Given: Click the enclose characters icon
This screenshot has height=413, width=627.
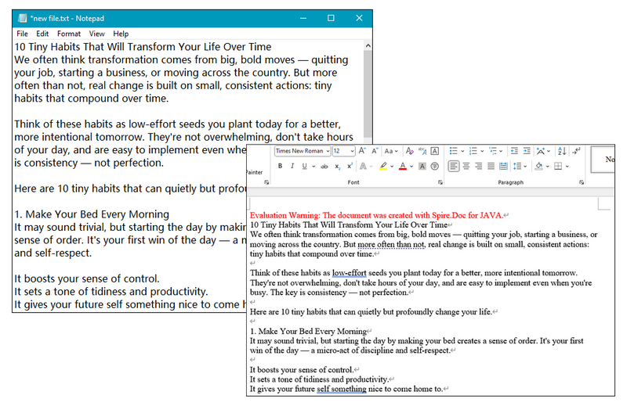Looking at the screenshot, I should (x=435, y=166).
